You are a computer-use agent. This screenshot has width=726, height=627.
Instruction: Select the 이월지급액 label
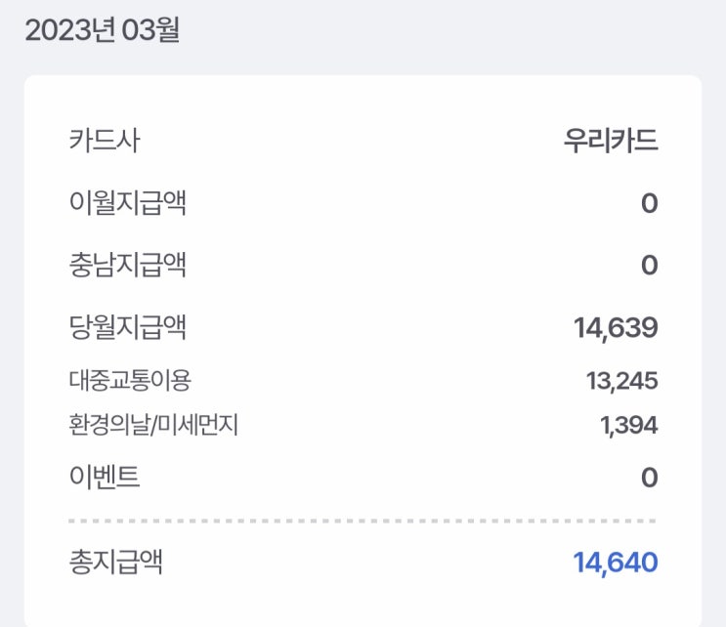(128, 203)
